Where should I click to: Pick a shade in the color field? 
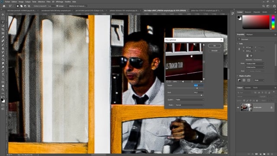256,22
